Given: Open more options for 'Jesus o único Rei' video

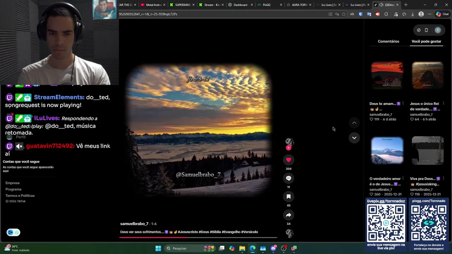Looking at the screenshot, I should click(444, 104).
